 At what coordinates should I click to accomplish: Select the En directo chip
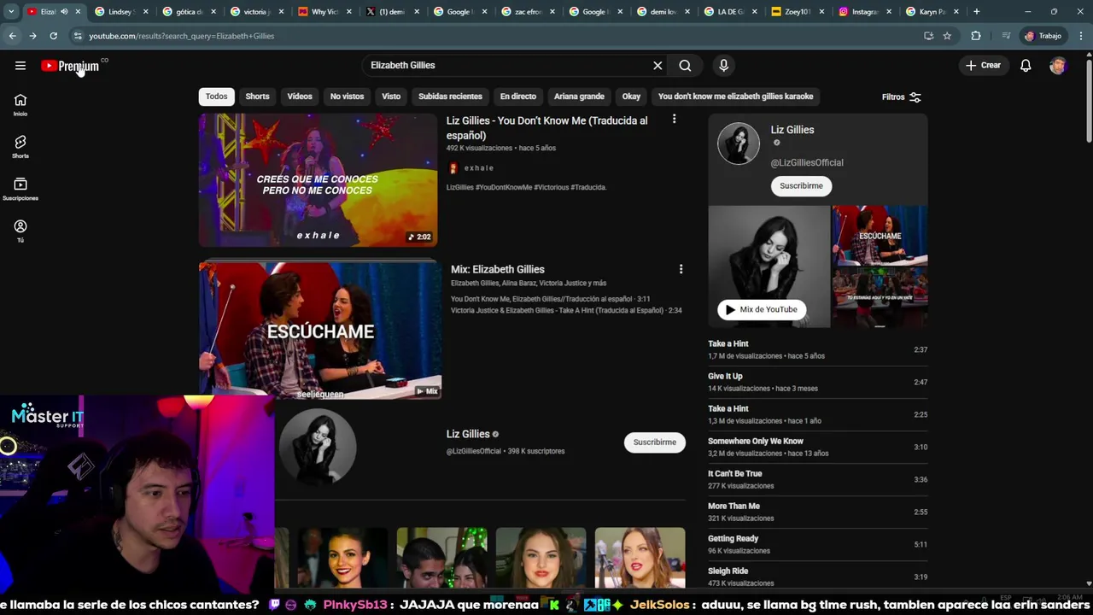[518, 97]
